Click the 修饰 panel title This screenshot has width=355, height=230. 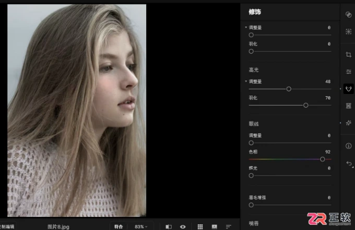click(255, 12)
